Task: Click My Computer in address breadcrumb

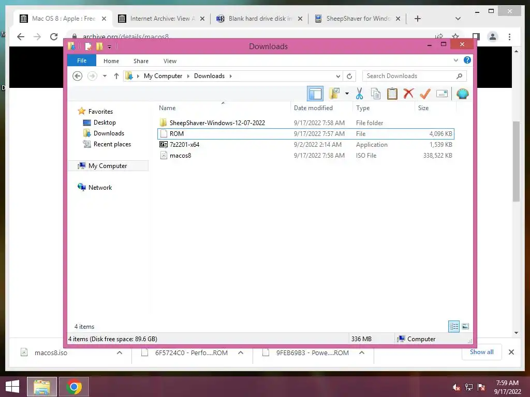Action: coord(163,76)
